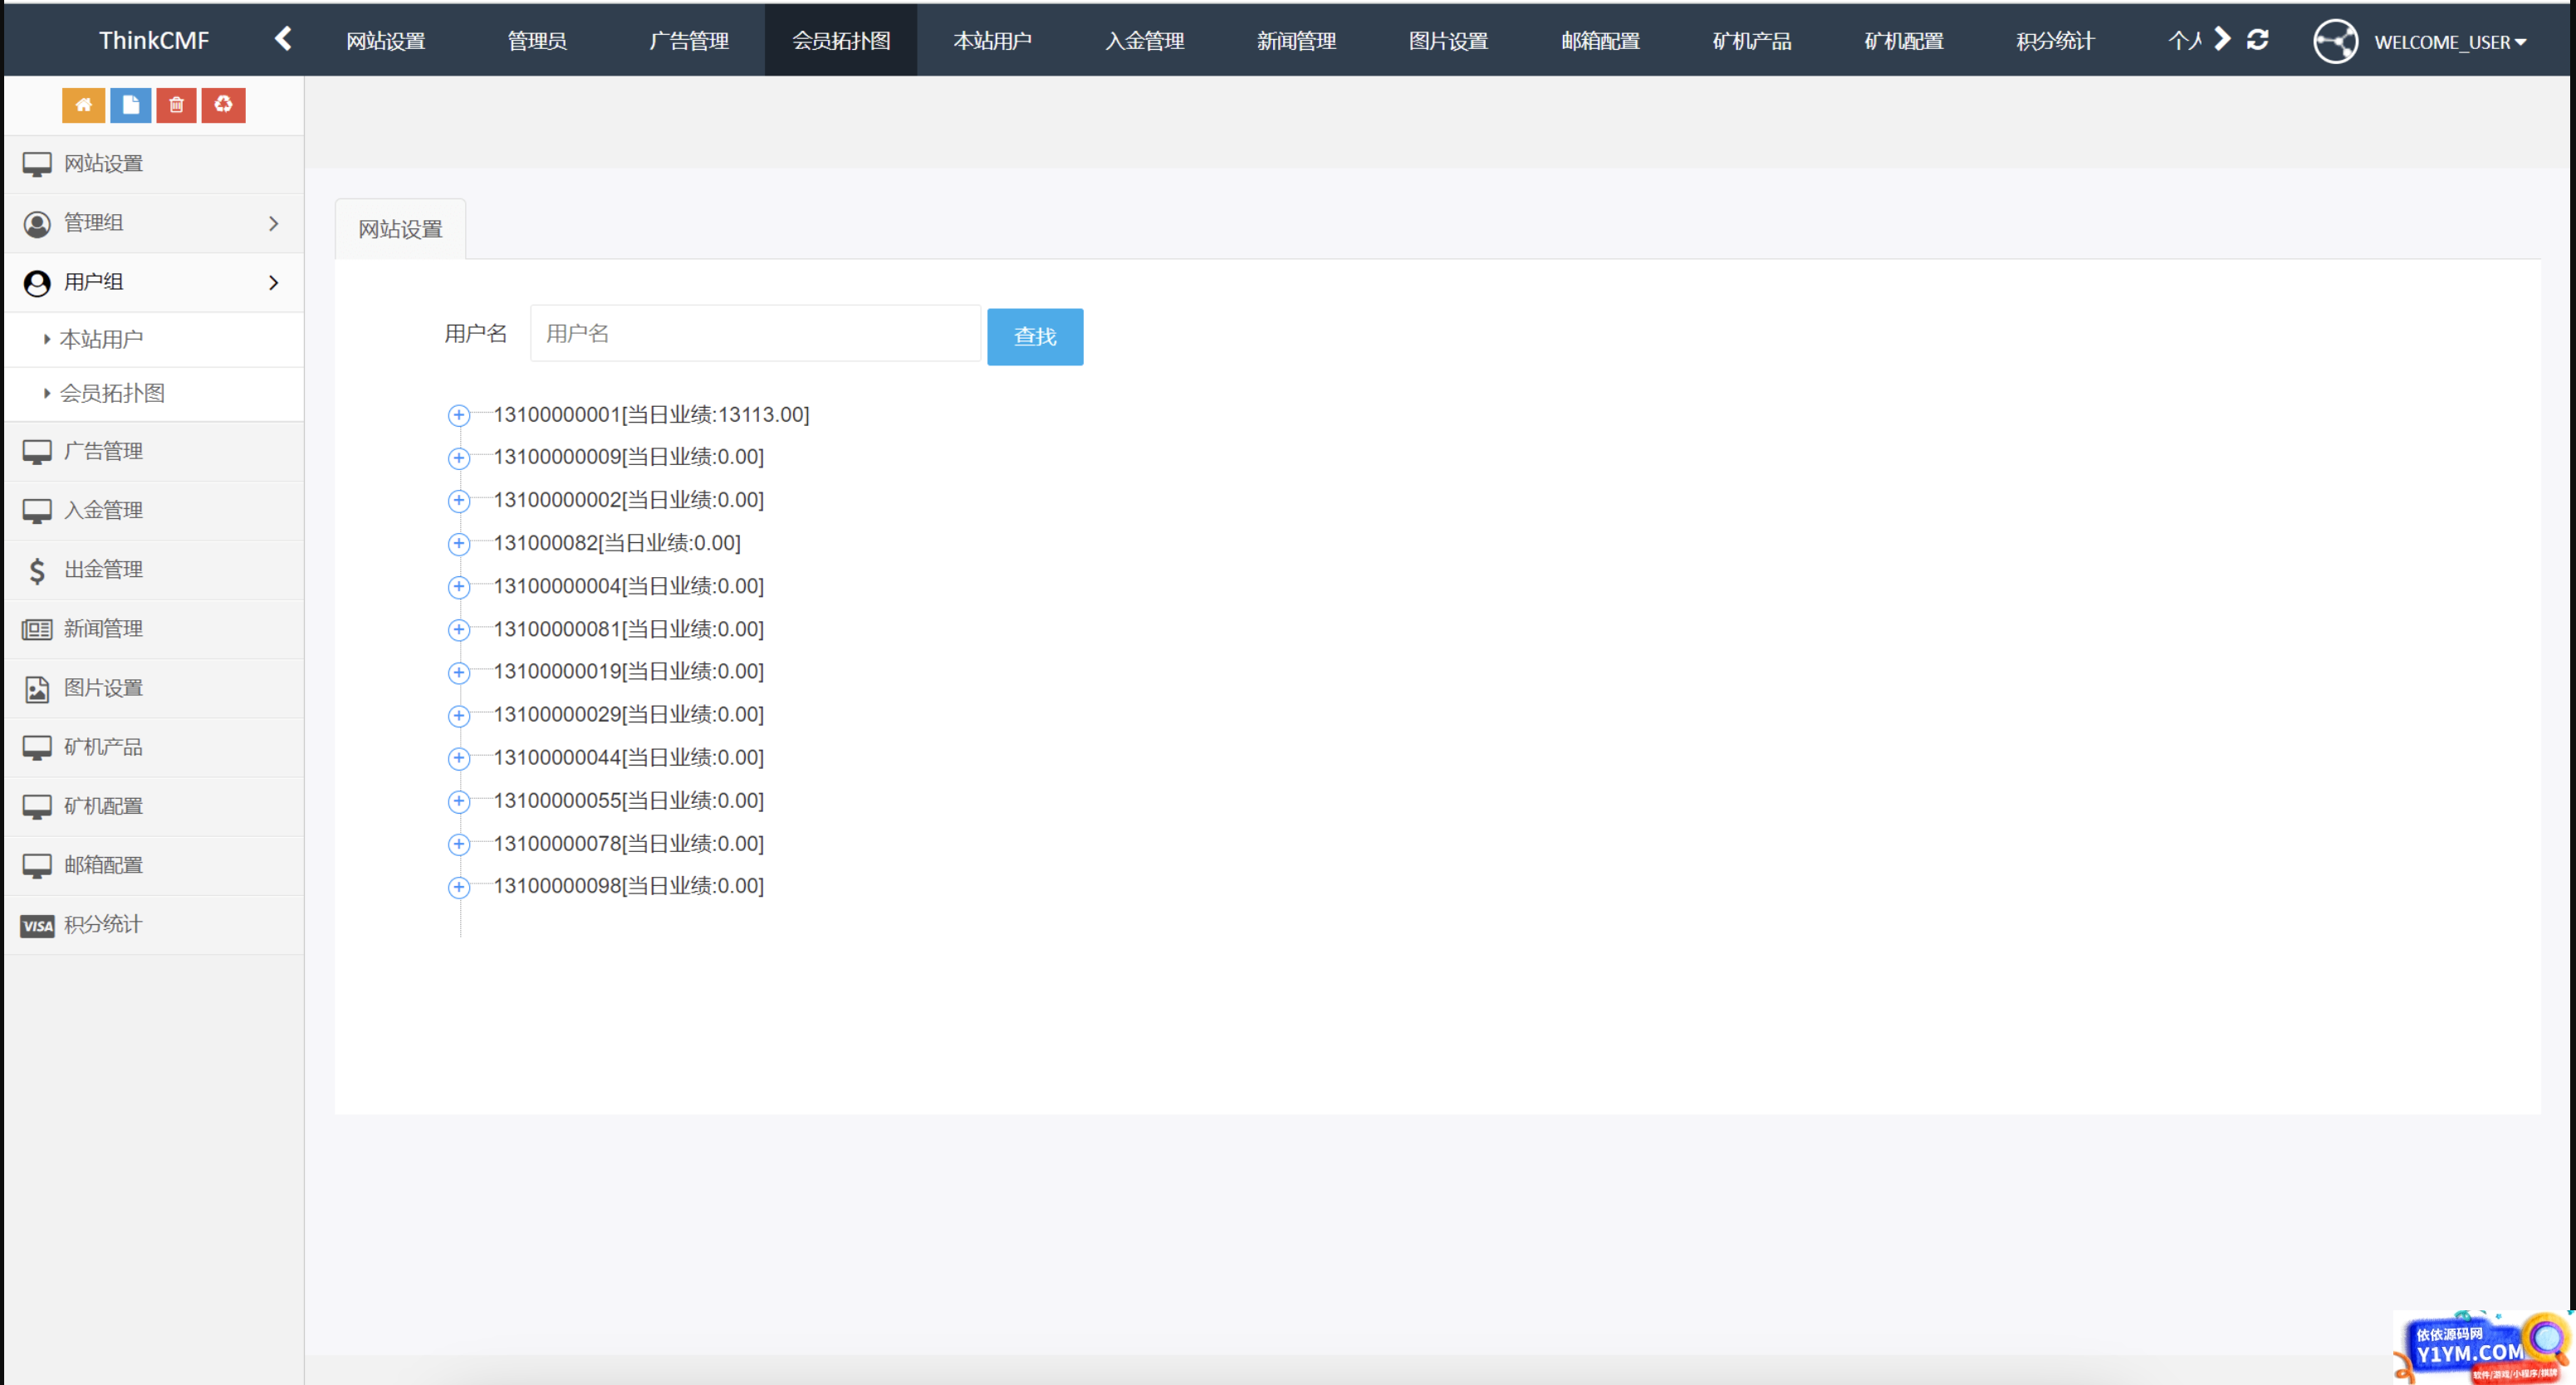Expand tree node 13100000001
The width and height of the screenshot is (2576, 1385).
pyautogui.click(x=459, y=415)
